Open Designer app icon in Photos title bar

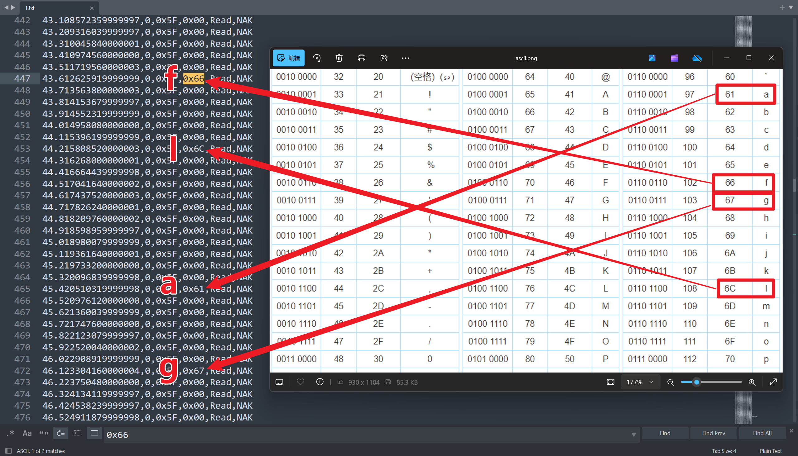coord(652,58)
